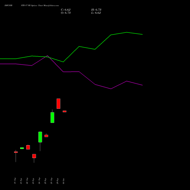Screen dimensions: 190x190
Task: Click the purple indicator line's lowest point
Action: click(111, 89)
